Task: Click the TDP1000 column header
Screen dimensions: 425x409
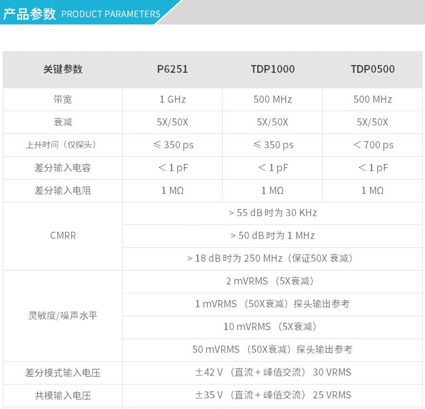Action: 272,69
